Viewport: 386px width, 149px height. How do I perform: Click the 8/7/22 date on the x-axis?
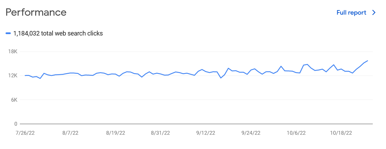(x=70, y=133)
